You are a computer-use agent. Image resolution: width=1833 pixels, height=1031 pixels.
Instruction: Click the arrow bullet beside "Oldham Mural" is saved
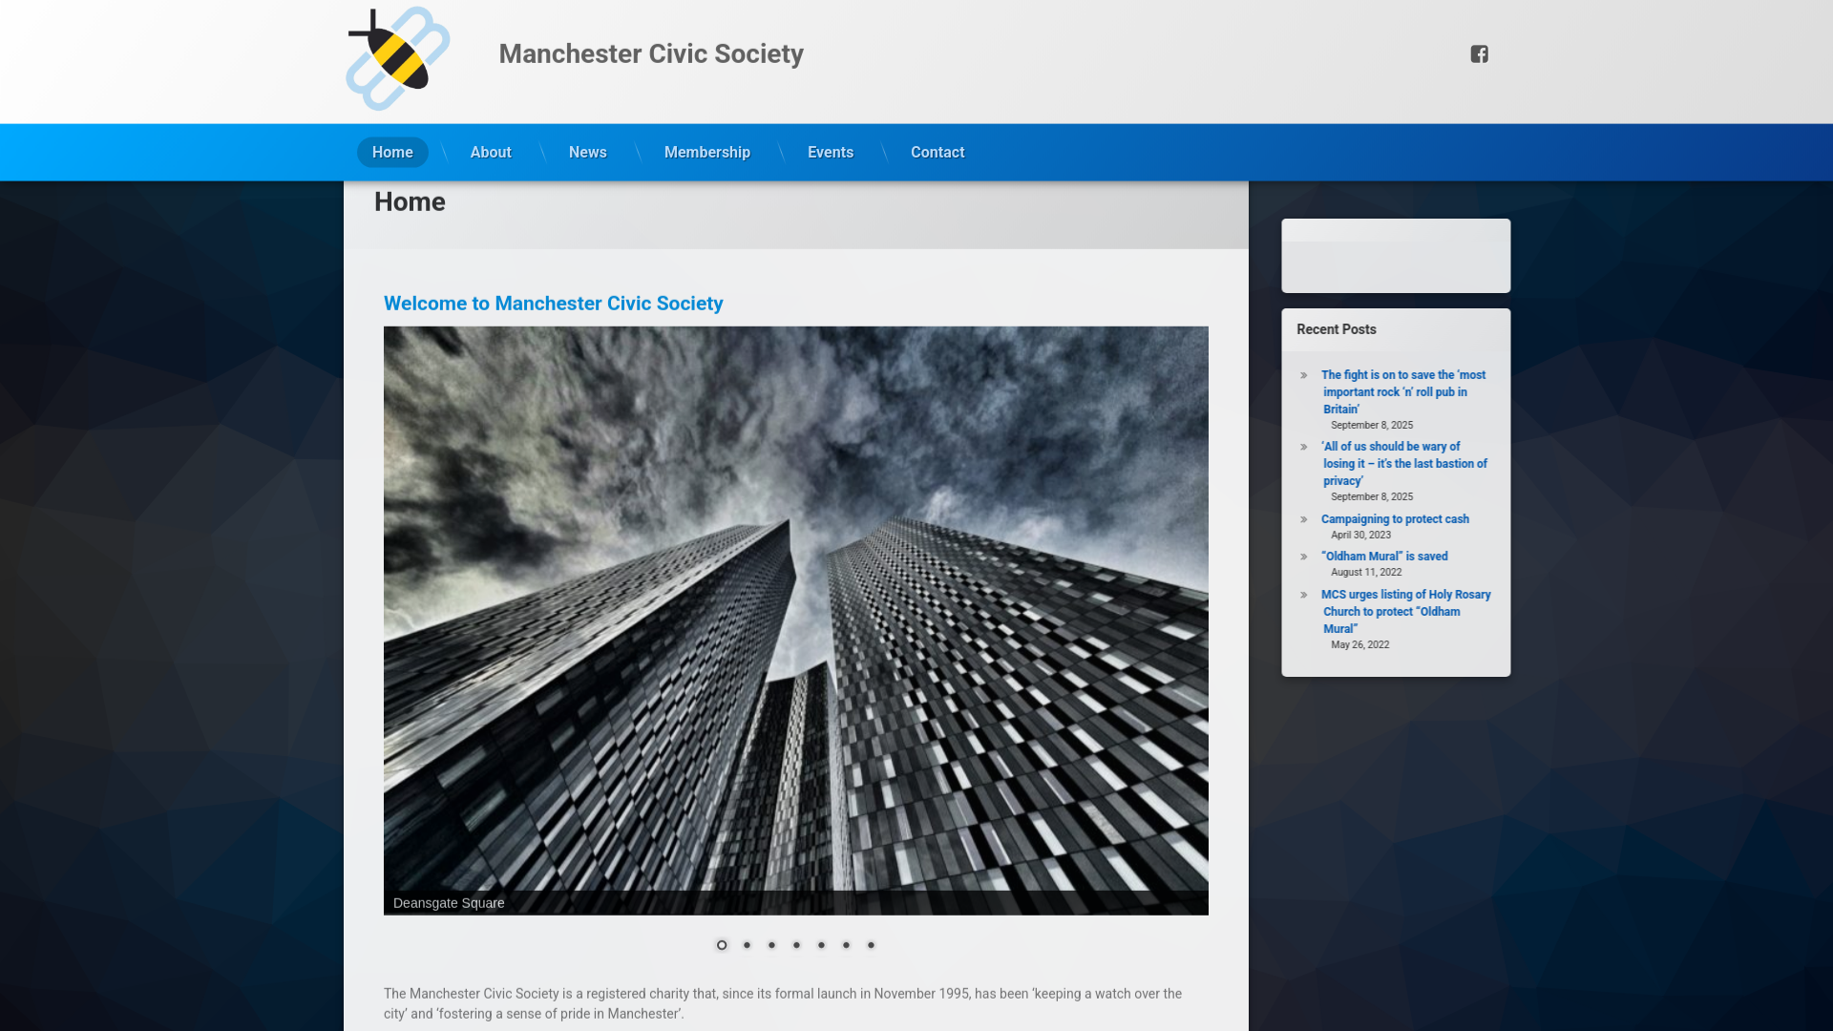click(x=1303, y=557)
